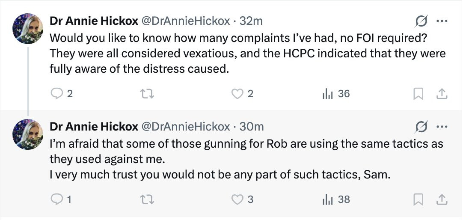Open the more options menu on 30m tweet
The height and width of the screenshot is (220, 463).
(x=442, y=127)
